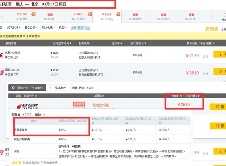The height and width of the screenshot is (166, 226).
Task: Click the AIR CHINA seller logo
Action: tap(27, 106)
